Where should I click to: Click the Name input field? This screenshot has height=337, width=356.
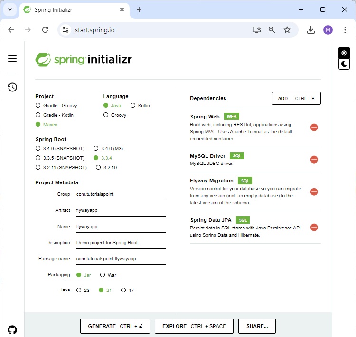coord(121,227)
